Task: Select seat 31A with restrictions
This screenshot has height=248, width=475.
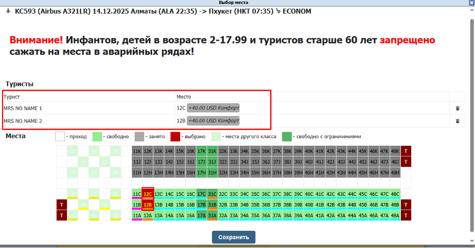Action: (212, 215)
